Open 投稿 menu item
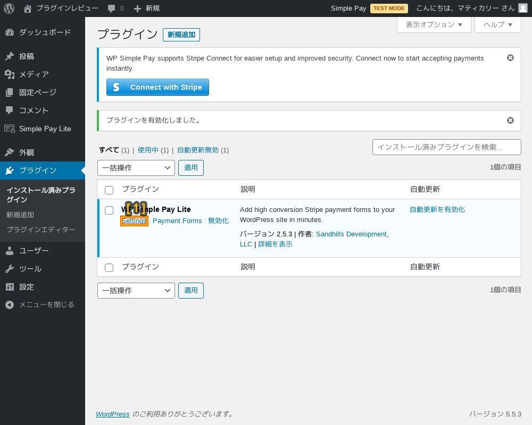532x425 pixels. click(x=43, y=56)
